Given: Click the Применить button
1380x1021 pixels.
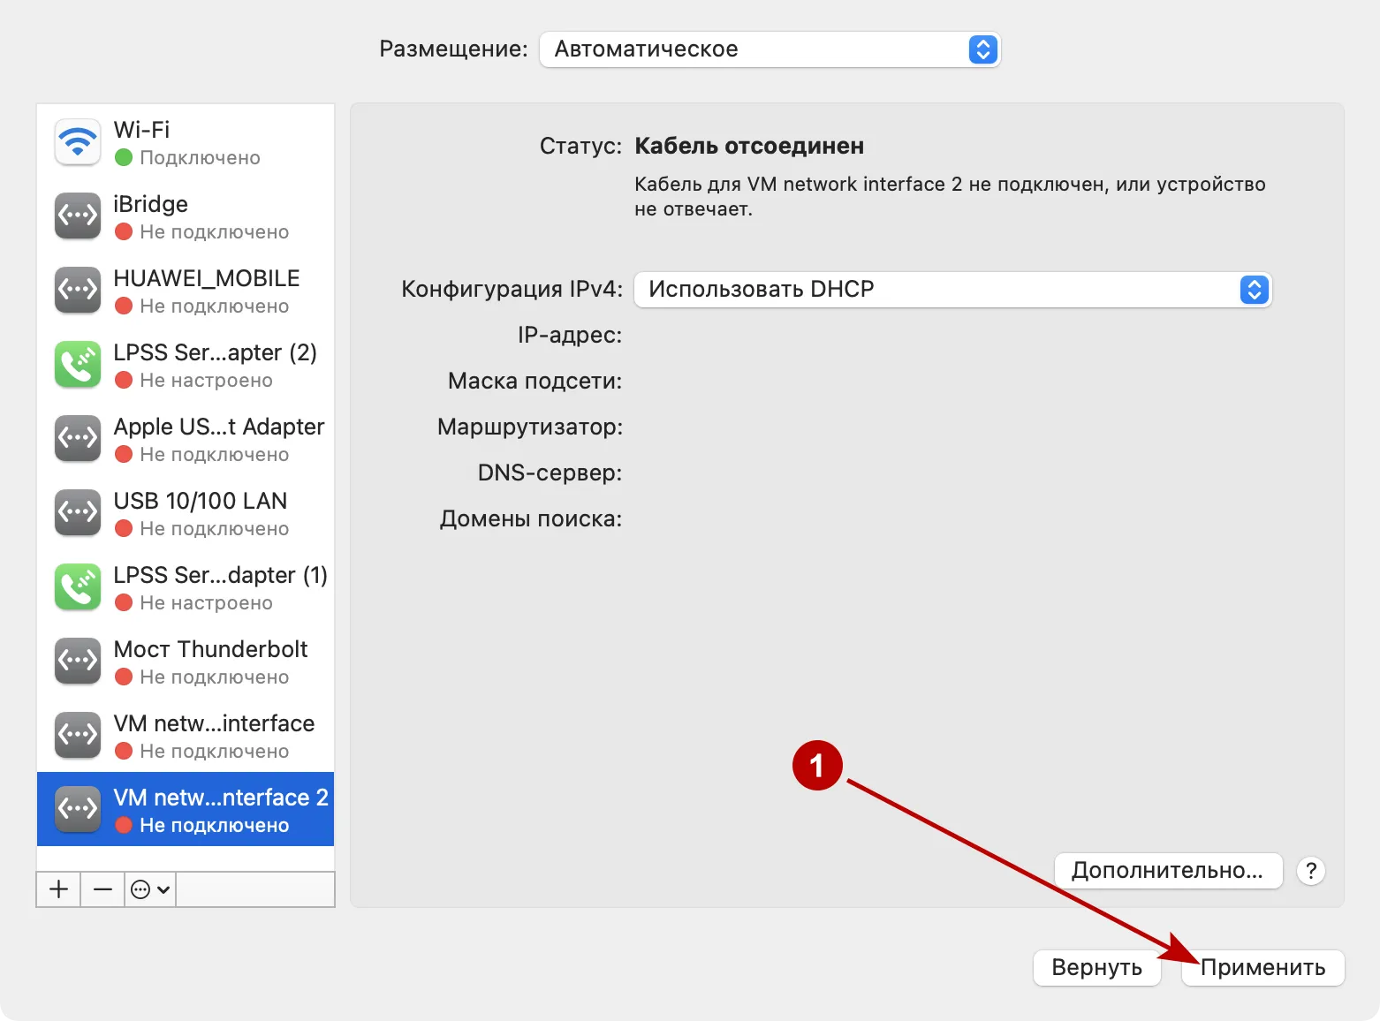Looking at the screenshot, I should pos(1262,967).
